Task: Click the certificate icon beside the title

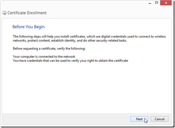Action: tap(4, 13)
